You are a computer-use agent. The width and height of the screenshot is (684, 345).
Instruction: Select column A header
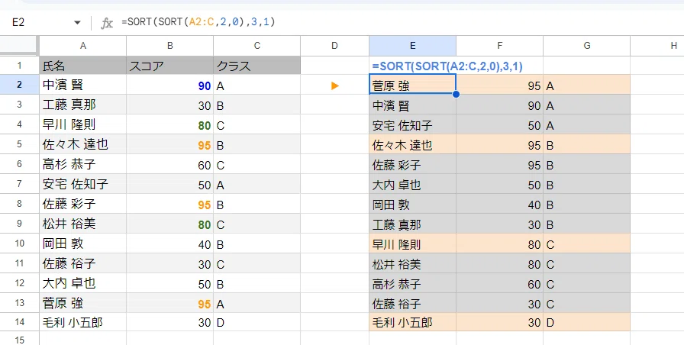point(83,45)
